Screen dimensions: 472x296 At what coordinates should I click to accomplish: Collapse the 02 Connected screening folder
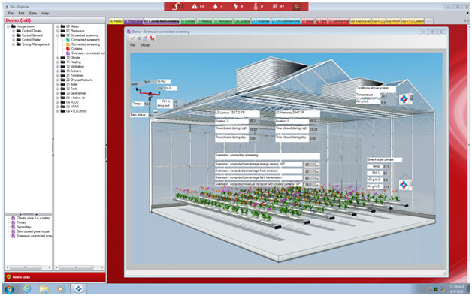(x=57, y=35)
